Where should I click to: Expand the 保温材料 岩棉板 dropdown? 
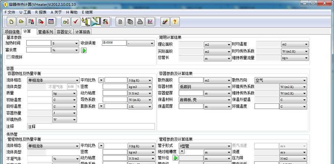pos(205,100)
